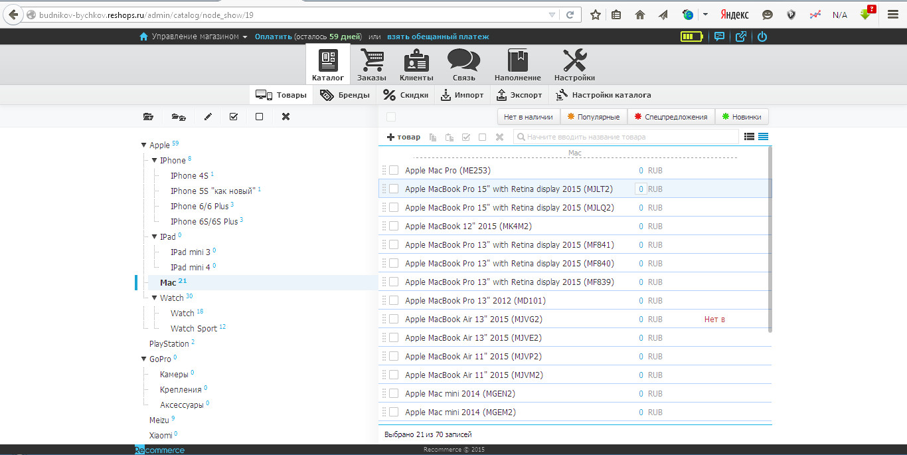Select the Watch Sport category
The image size is (907, 455).
[194, 329]
